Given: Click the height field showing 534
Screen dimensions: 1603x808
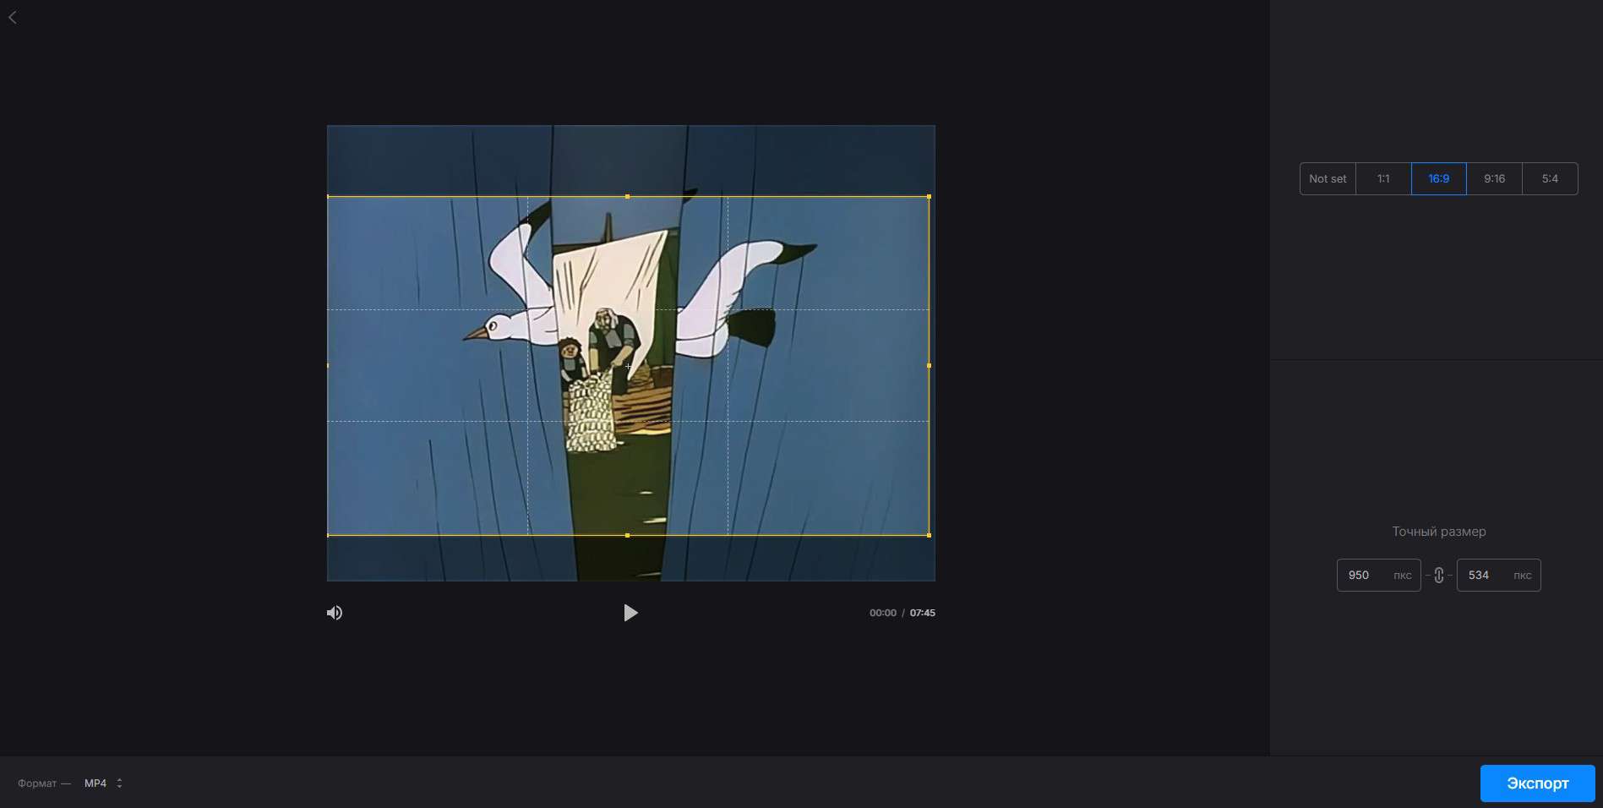Looking at the screenshot, I should (1483, 576).
